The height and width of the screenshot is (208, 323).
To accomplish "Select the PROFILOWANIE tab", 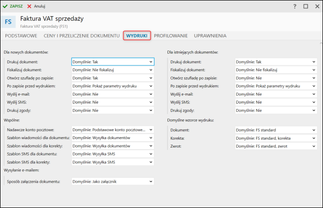I will tap(170, 36).
